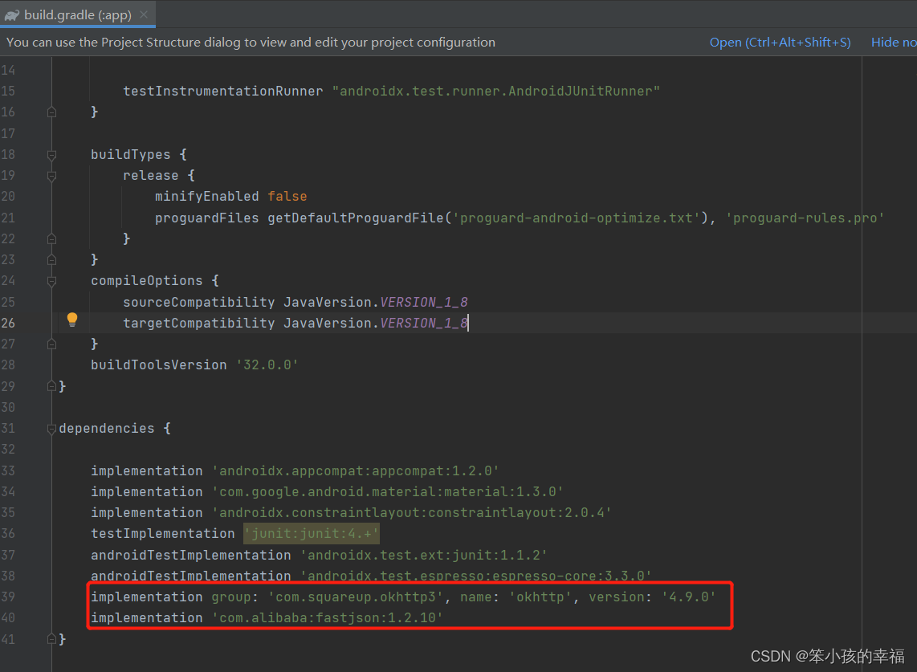Close the build.gradle (:app) tab

point(144,14)
